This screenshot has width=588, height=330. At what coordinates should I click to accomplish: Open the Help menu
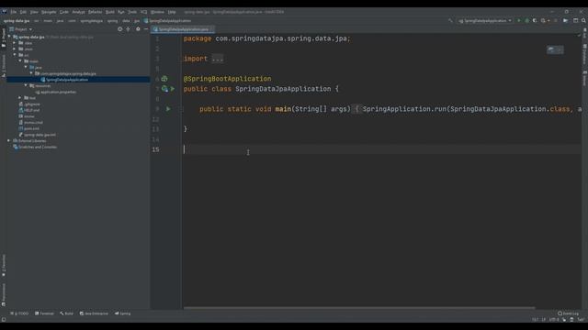pos(172,12)
